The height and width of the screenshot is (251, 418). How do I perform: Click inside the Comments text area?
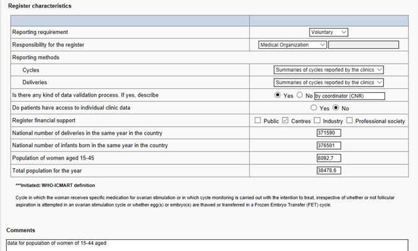click(207, 245)
